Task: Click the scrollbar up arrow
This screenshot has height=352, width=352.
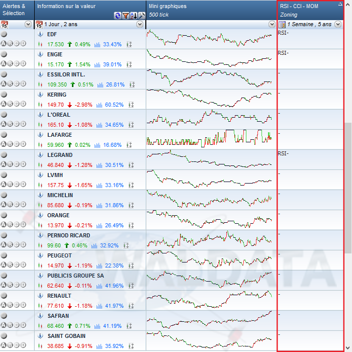Action: (348, 5)
